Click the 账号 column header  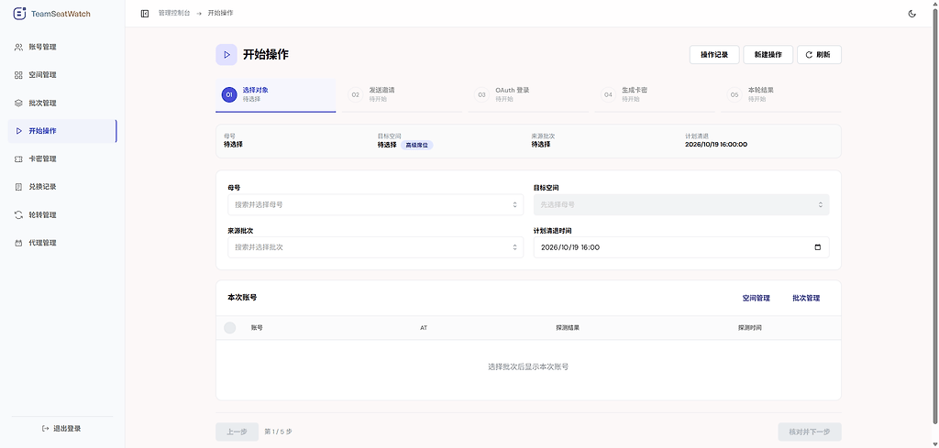click(x=257, y=328)
